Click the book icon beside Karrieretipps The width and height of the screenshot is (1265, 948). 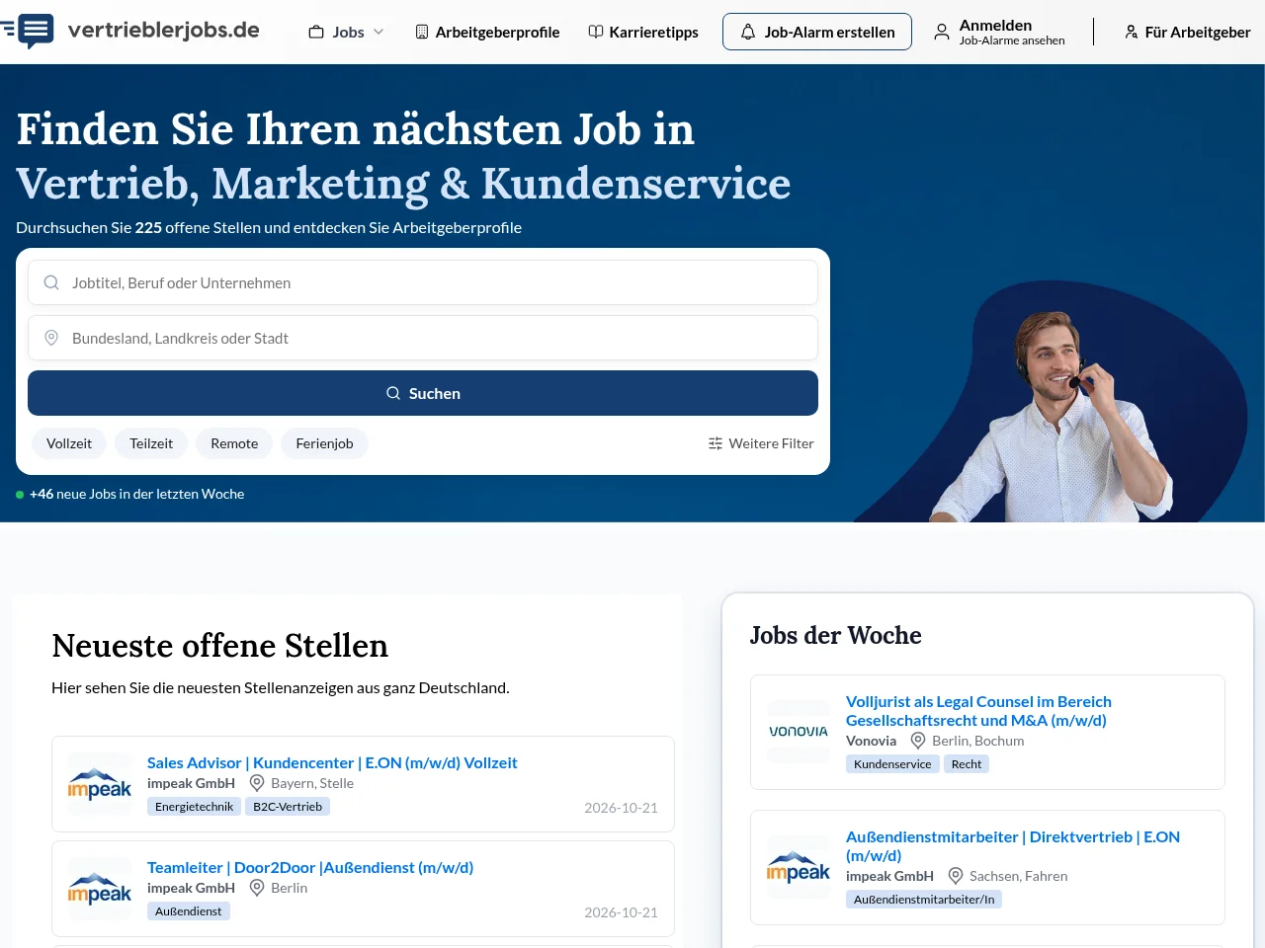(596, 32)
